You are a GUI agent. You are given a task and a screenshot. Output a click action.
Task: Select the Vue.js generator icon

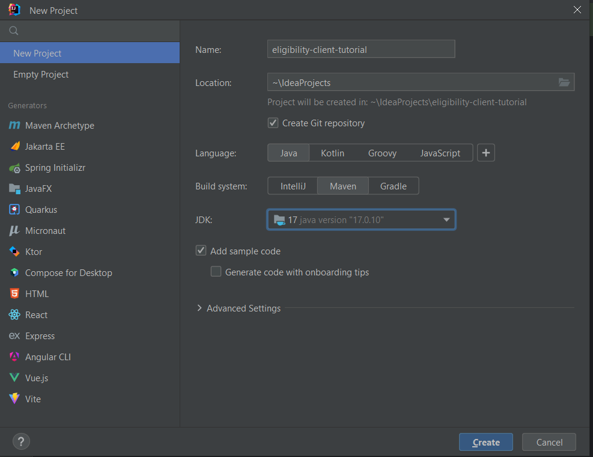click(x=14, y=378)
